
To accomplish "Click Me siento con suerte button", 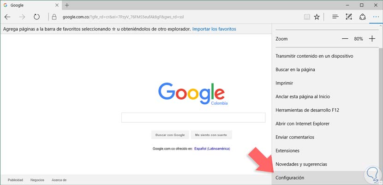I will [211, 135].
